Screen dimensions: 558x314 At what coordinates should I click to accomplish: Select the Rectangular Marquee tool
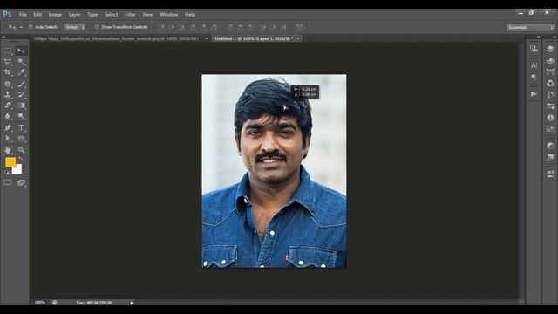(8, 51)
